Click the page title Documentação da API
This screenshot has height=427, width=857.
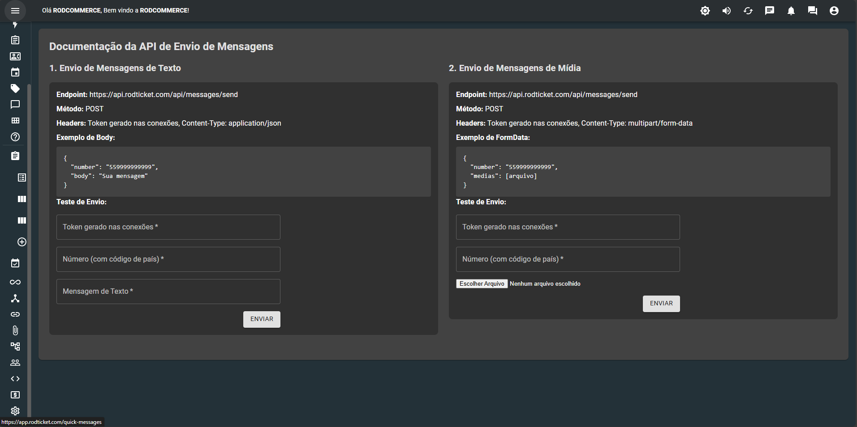161,47
